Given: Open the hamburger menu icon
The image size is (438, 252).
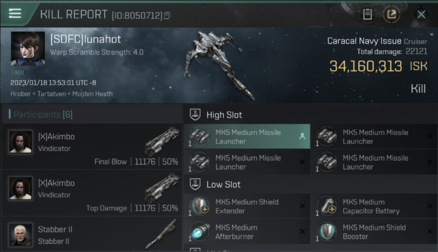Looking at the screenshot, I should pos(15,13).
